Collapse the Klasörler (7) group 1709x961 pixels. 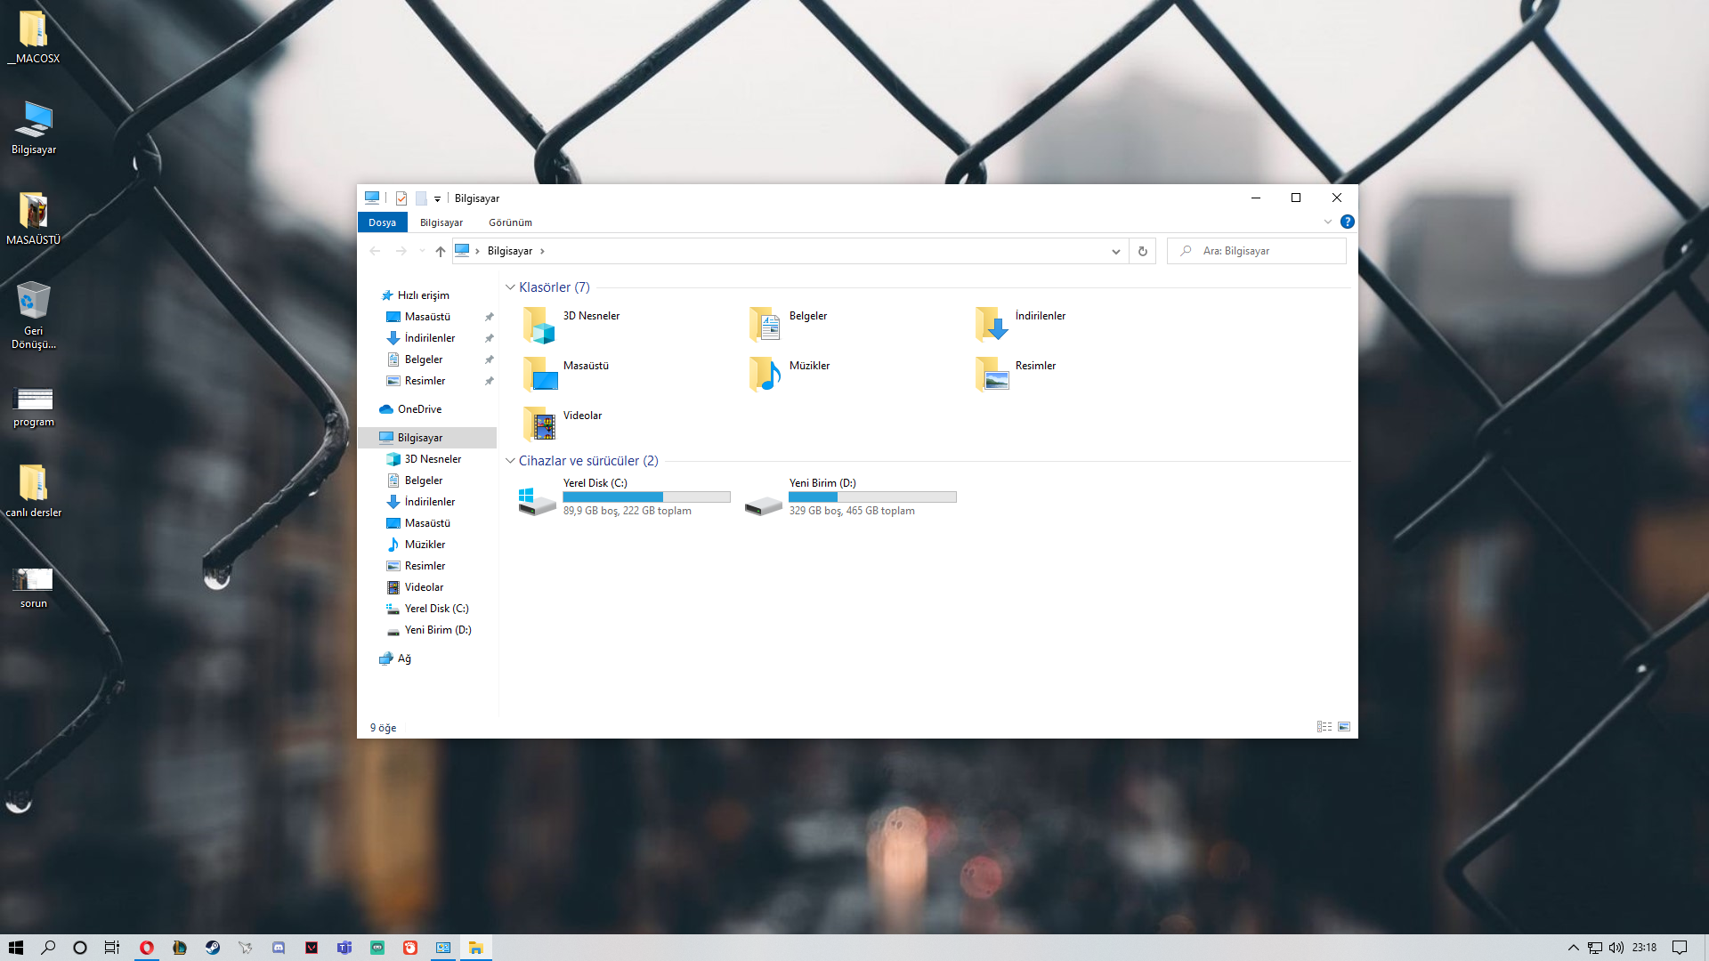[510, 287]
